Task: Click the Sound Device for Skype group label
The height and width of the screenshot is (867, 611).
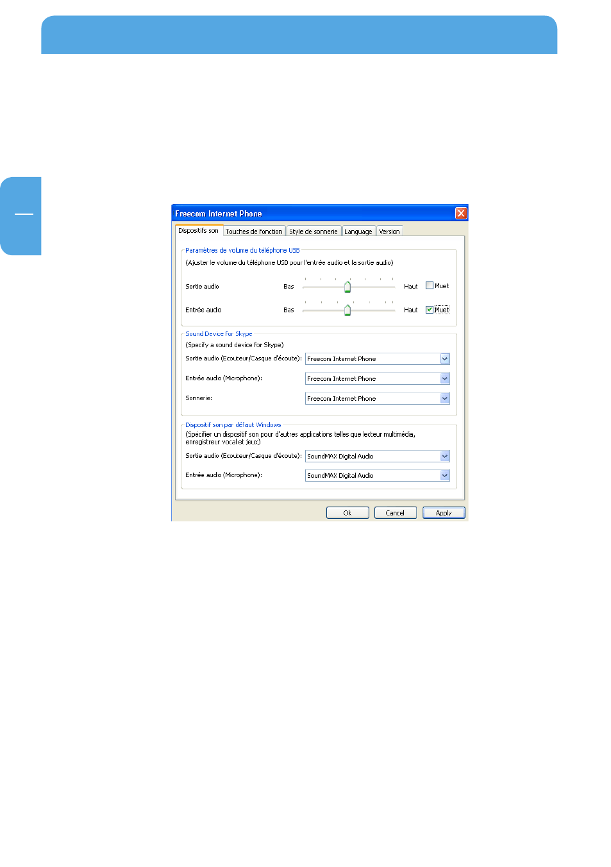Action: (219, 334)
